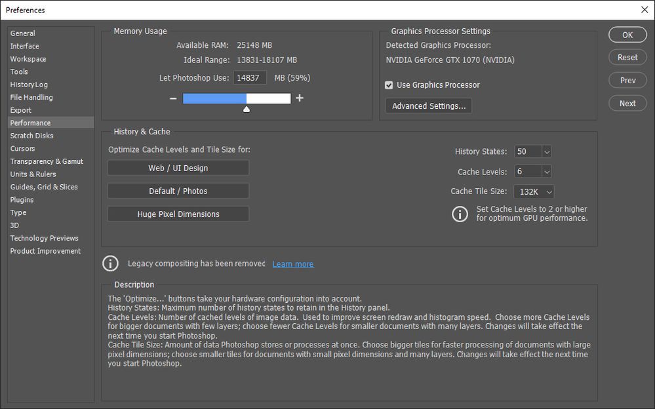Click the memory slider triangle handle
The height and width of the screenshot is (409, 655).
(x=247, y=109)
